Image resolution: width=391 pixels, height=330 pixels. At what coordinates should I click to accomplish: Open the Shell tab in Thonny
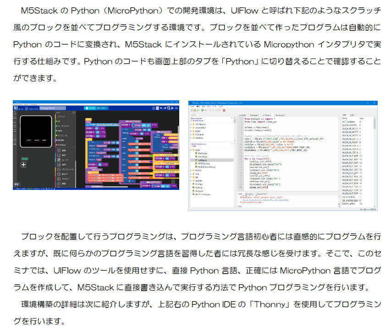click(241, 194)
